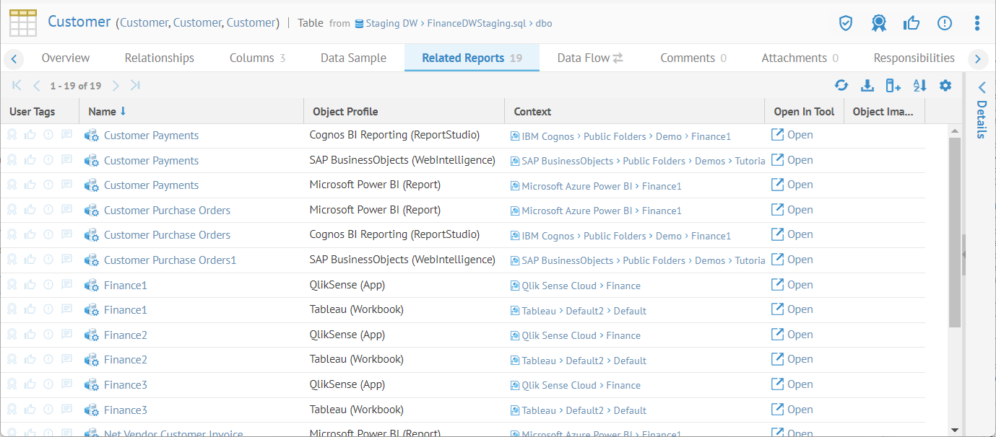Switch to the Columns tab
Screen dimensions: 996x437
coord(257,58)
